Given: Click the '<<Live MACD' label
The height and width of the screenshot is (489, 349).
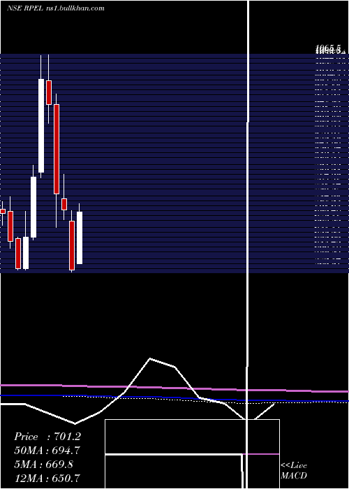Looking at the screenshot, I should pyautogui.click(x=294, y=470).
